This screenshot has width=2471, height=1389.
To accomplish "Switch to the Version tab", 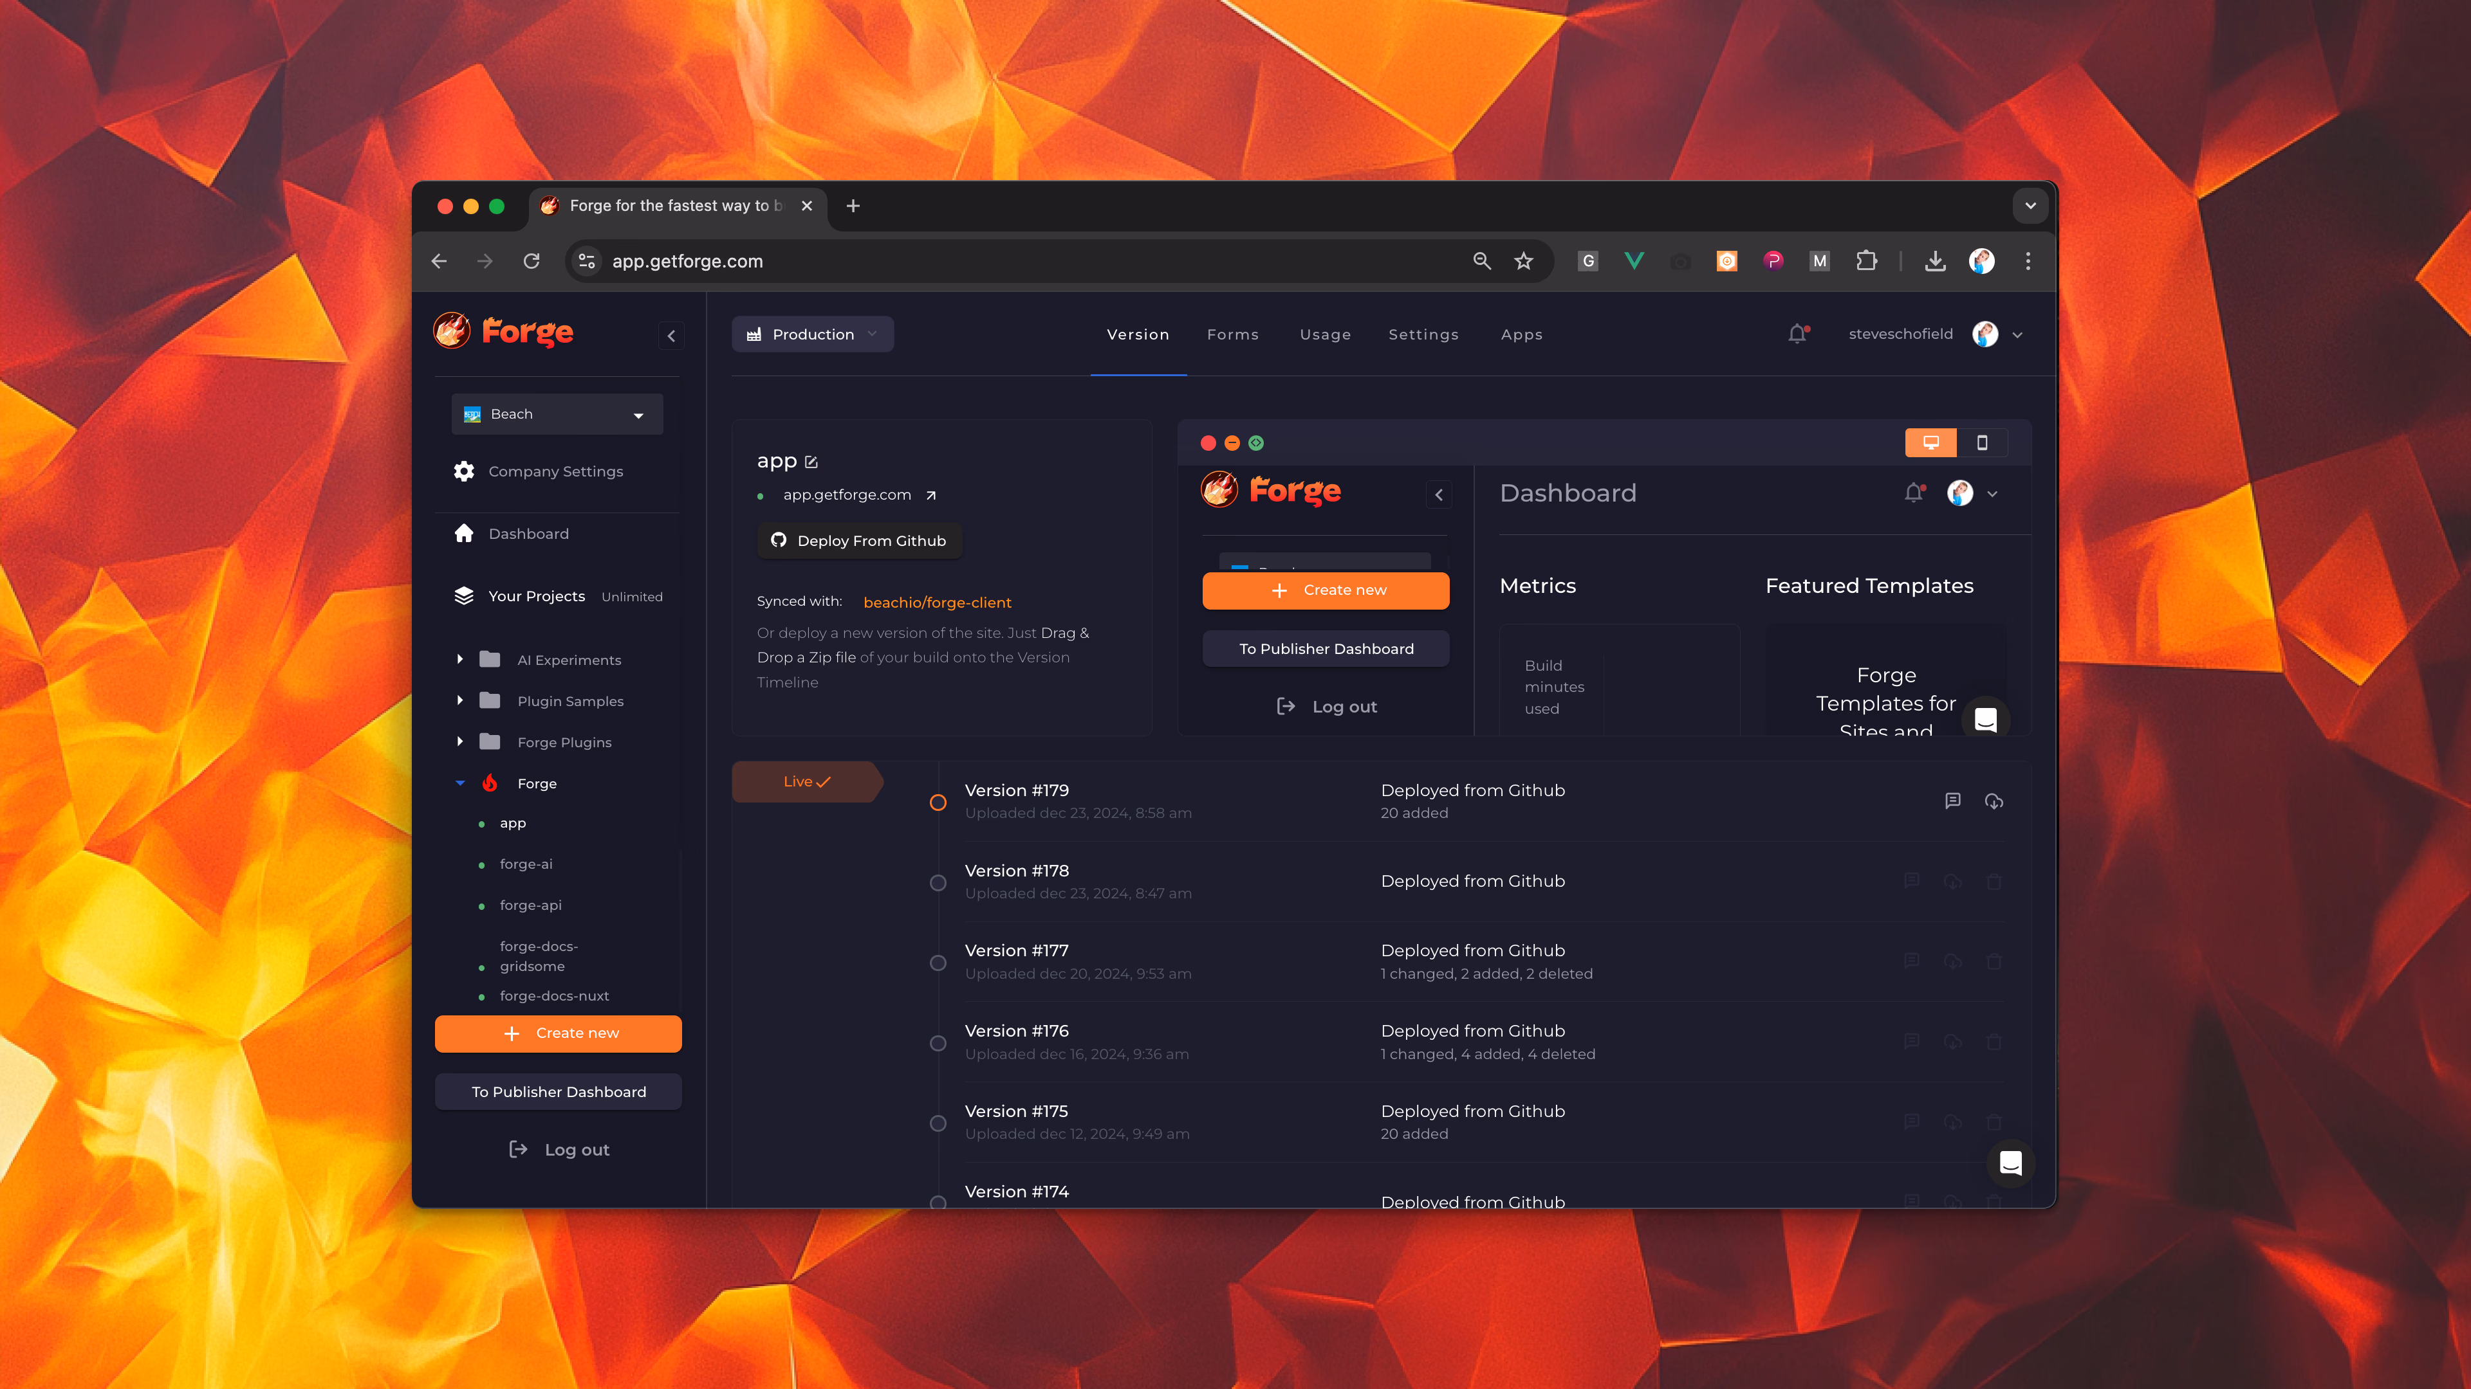I will tap(1138, 334).
